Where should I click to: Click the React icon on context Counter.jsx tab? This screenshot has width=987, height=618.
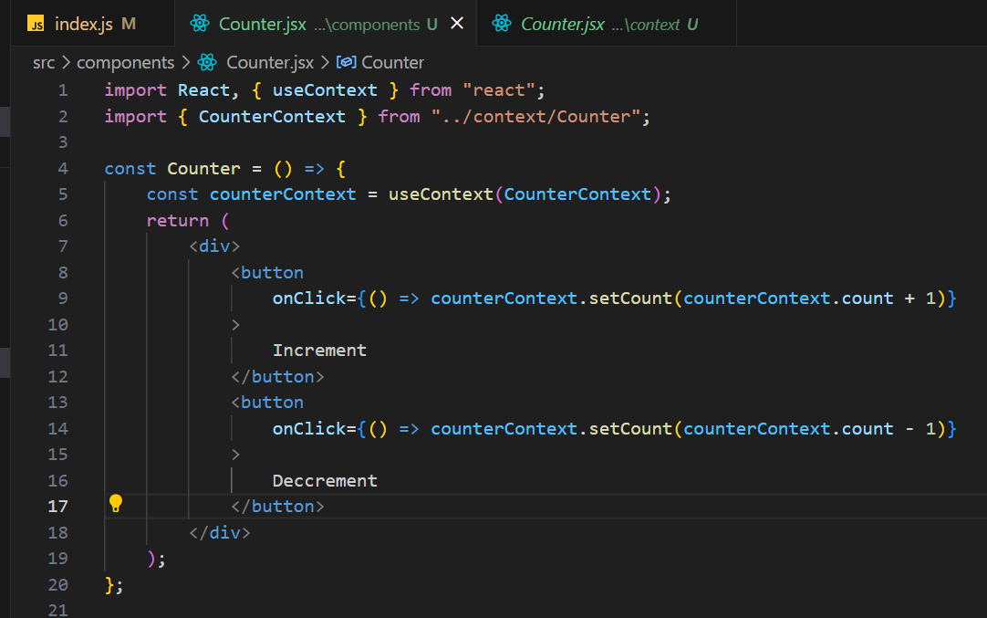(x=502, y=24)
